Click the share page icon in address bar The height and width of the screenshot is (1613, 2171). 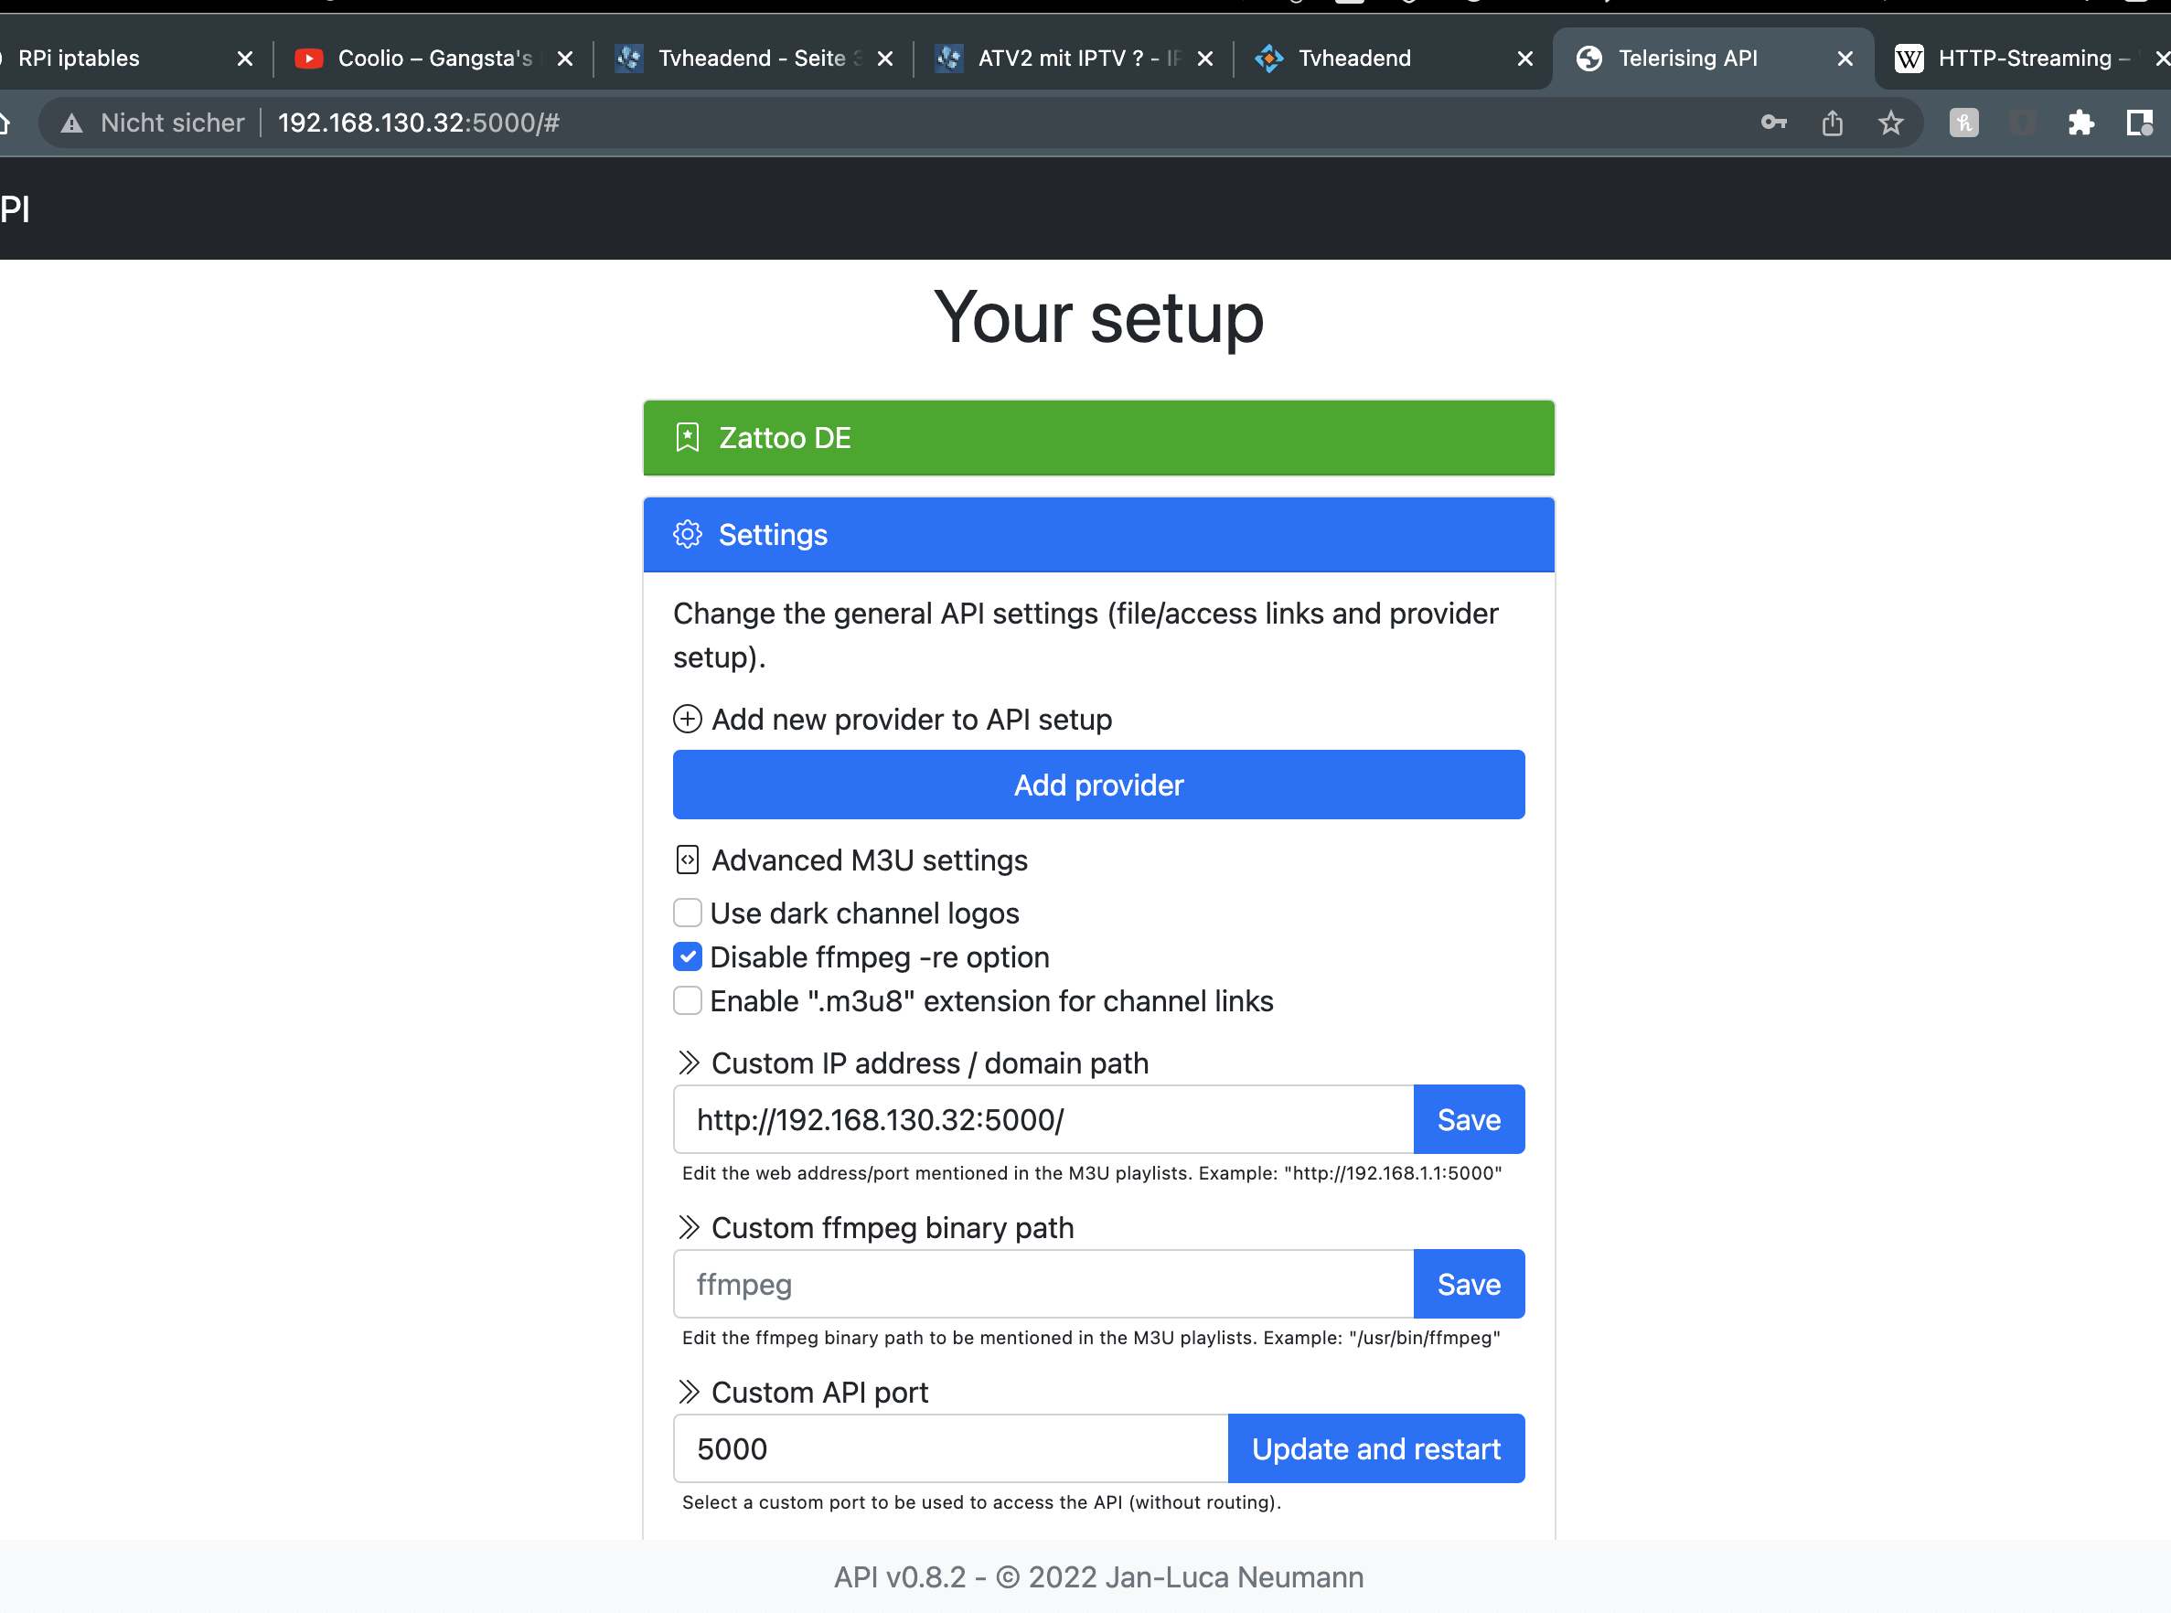coord(1832,122)
